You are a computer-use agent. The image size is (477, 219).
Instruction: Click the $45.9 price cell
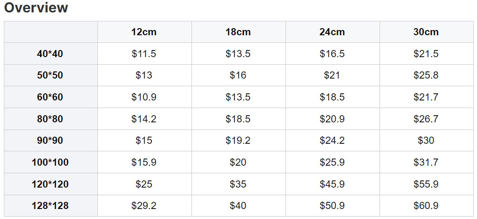(332, 184)
